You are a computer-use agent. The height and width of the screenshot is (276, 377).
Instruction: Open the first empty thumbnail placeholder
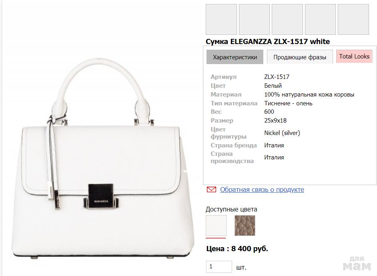[221, 19]
